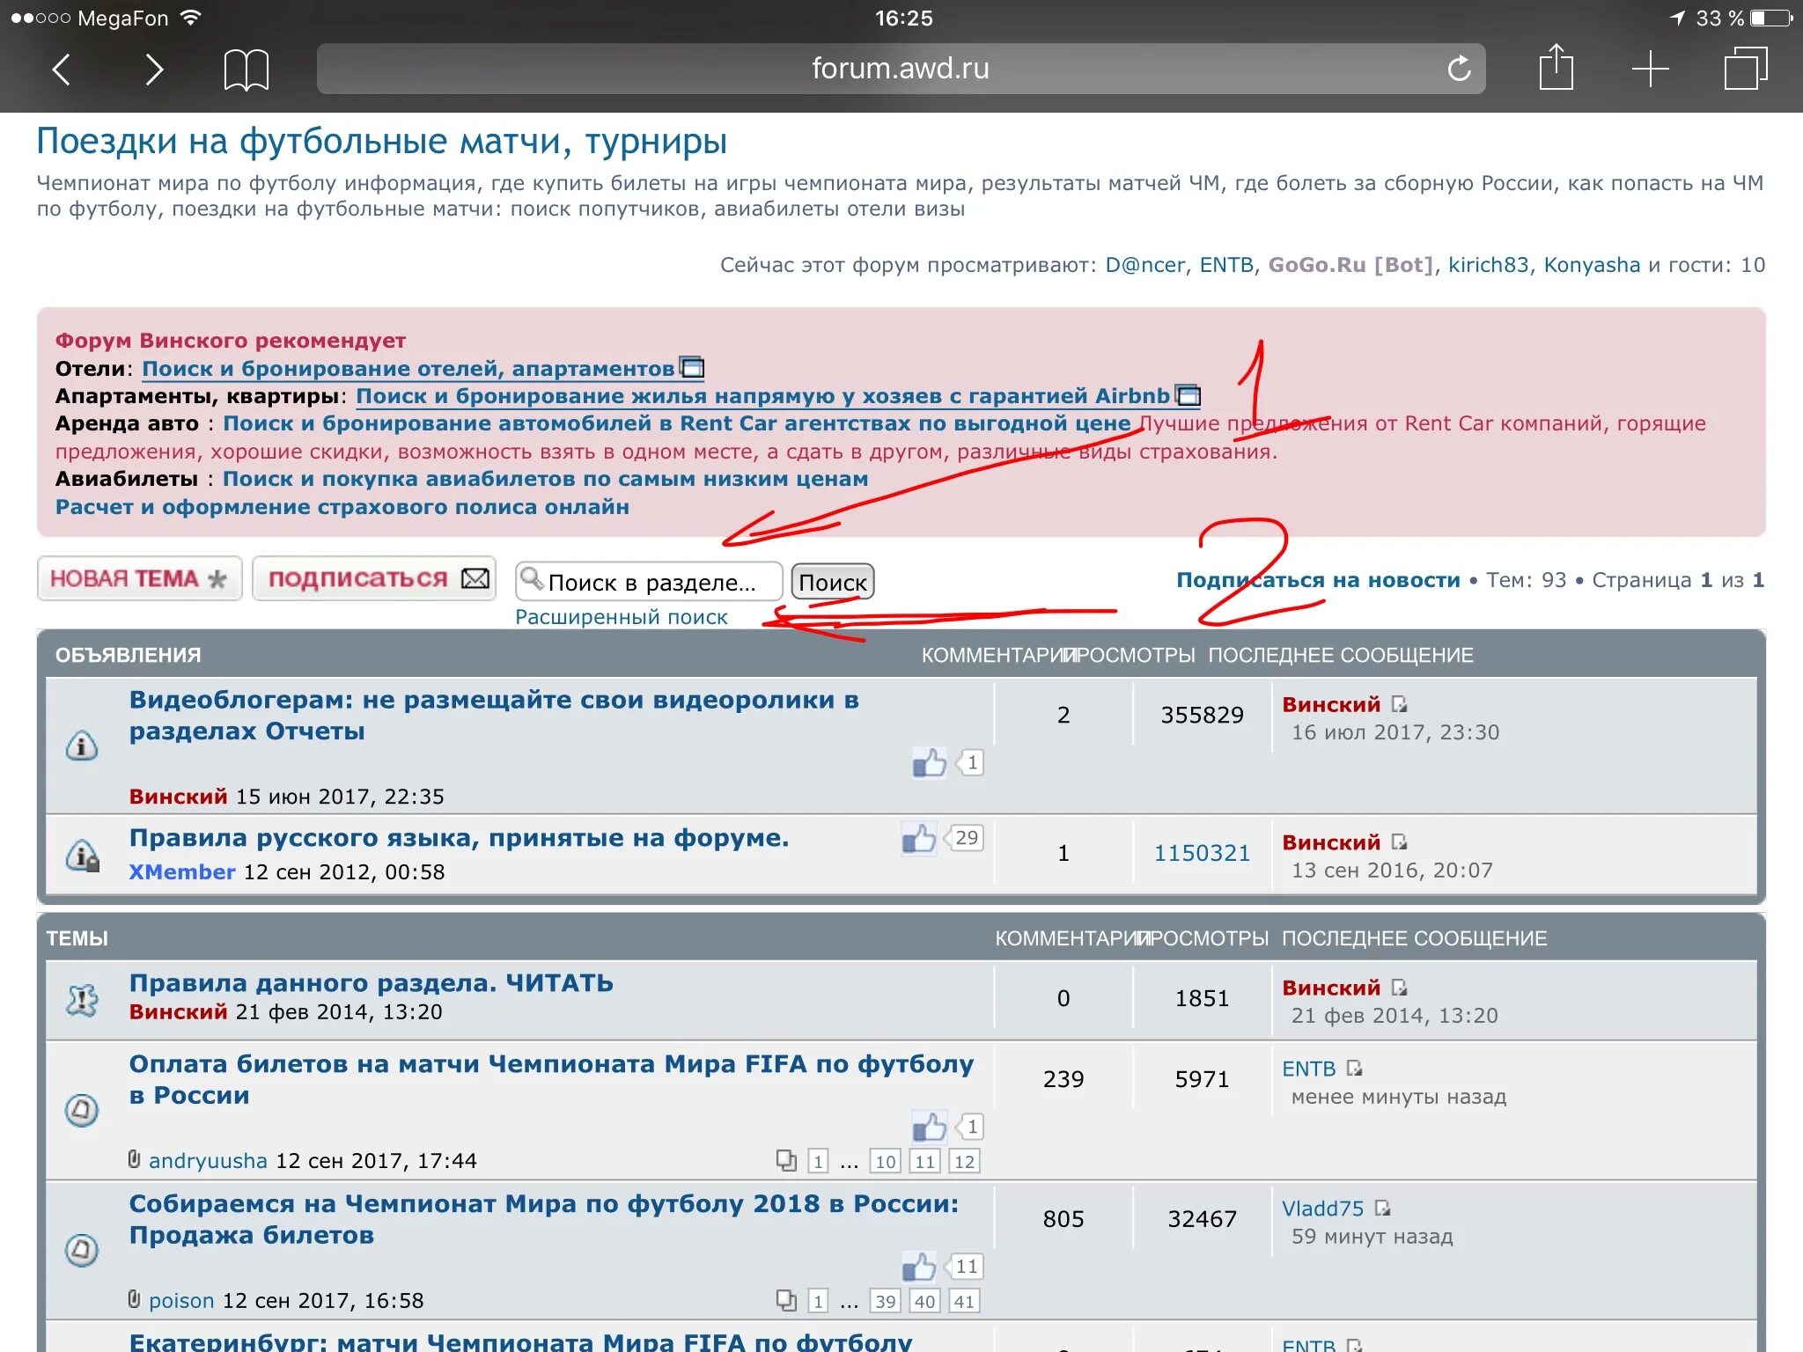The width and height of the screenshot is (1803, 1352).
Task: Open the Safari share sheet icon
Action: pos(1556,68)
